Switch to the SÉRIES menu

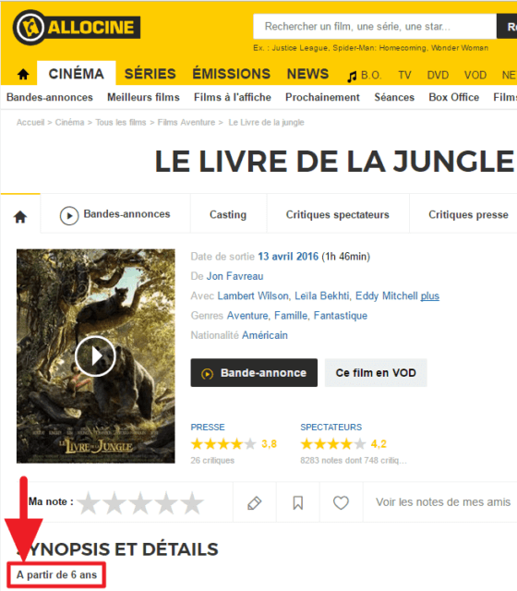(150, 74)
